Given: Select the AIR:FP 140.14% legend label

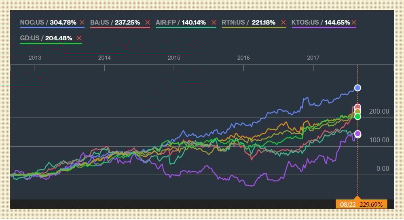Looking at the screenshot, I should point(181,23).
